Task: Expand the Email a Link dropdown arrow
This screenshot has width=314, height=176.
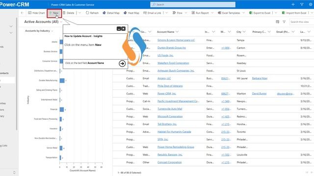Action: pyautogui.click(x=167, y=13)
